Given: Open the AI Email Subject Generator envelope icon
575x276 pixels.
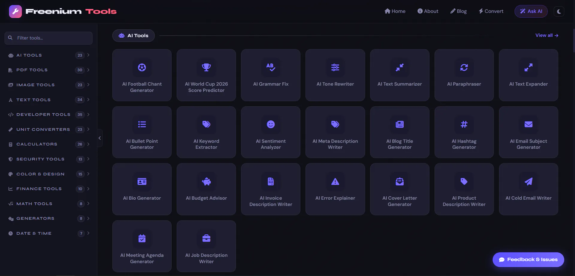Looking at the screenshot, I should pos(528,124).
